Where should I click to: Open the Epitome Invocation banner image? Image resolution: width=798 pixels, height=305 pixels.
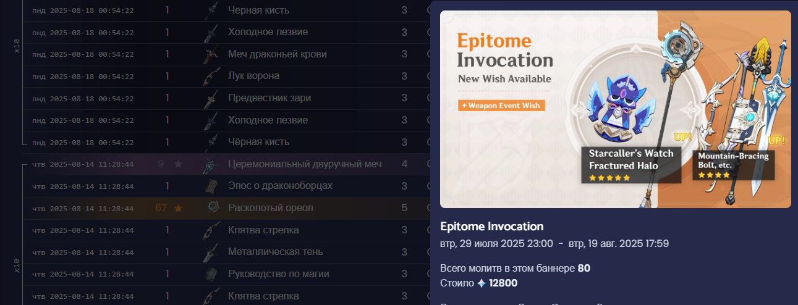(x=616, y=109)
